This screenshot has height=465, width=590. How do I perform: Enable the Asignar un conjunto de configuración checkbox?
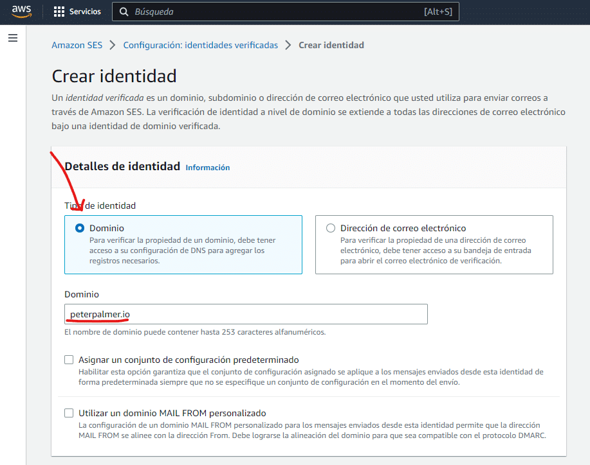tap(69, 360)
